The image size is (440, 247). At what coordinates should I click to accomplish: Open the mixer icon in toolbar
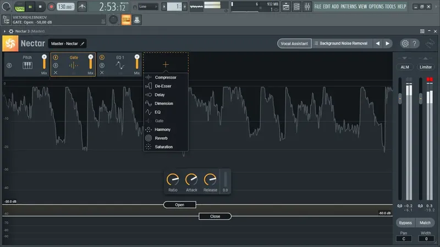(307, 7)
